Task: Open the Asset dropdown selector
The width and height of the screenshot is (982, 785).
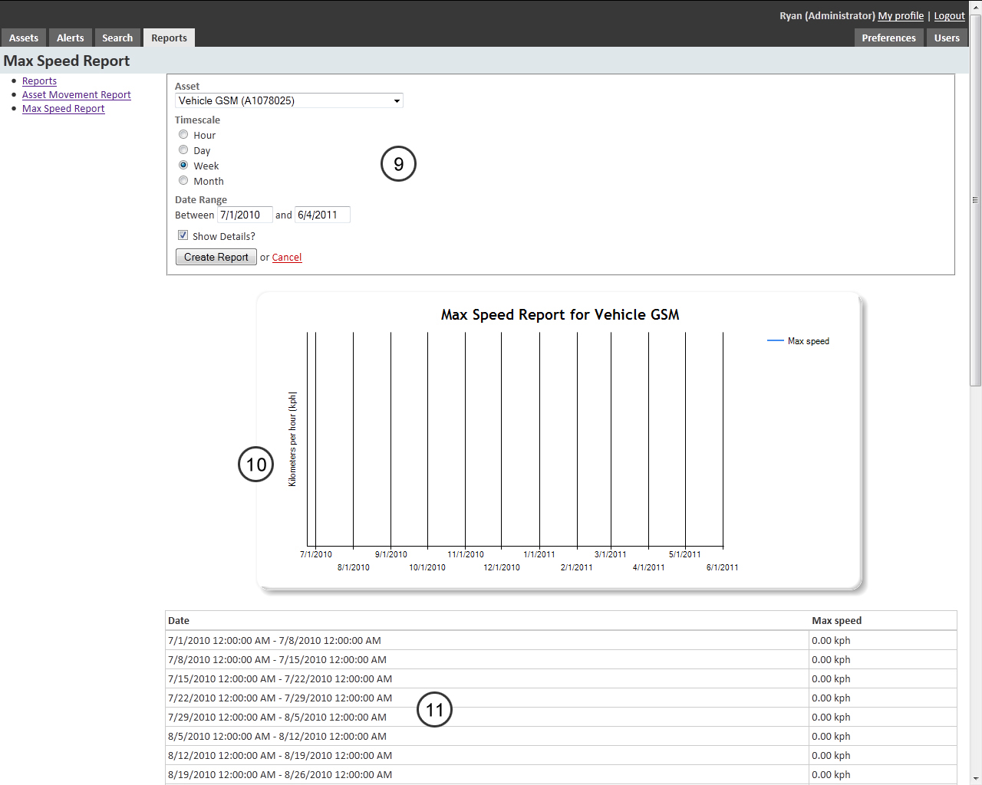Action: 397,100
